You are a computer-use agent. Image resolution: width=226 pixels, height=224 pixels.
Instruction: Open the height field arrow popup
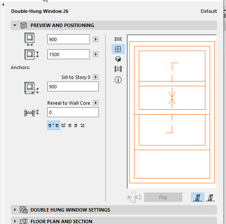(95, 54)
